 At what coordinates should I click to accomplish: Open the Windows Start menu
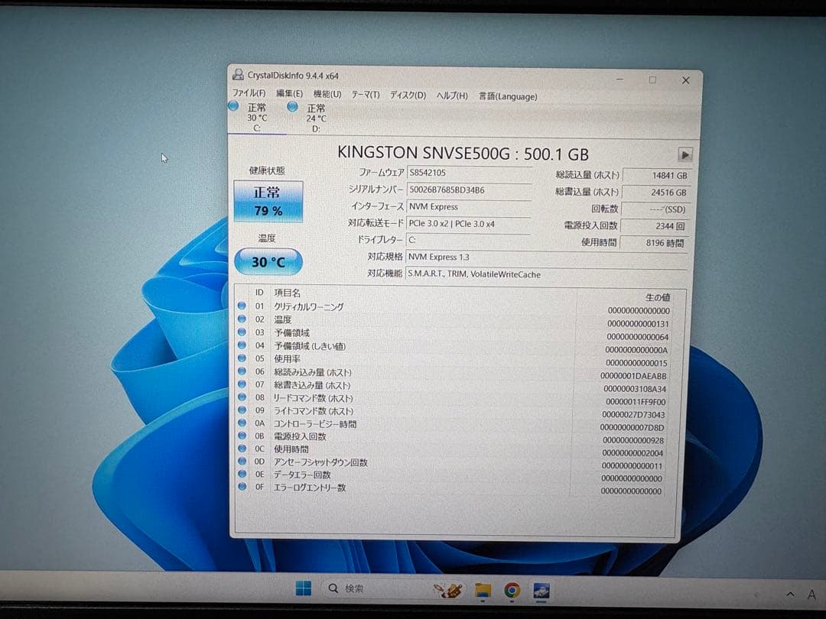[303, 588]
